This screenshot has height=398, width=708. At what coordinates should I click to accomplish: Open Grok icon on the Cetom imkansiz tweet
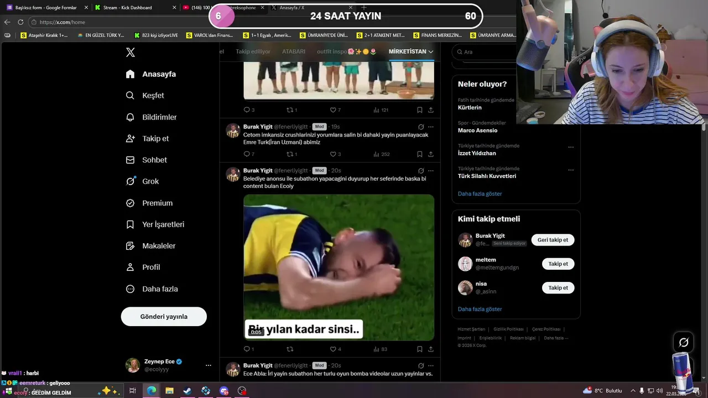(x=421, y=127)
